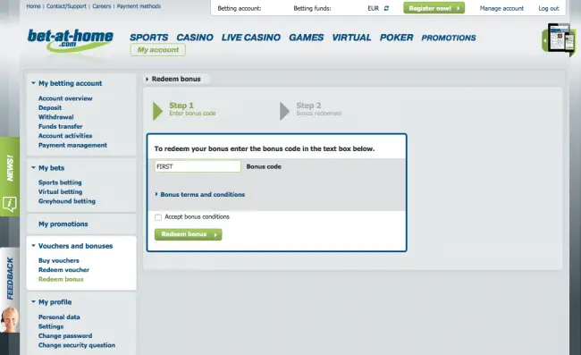Collapse the My betting account section
This screenshot has height=355, width=581.
coord(33,83)
